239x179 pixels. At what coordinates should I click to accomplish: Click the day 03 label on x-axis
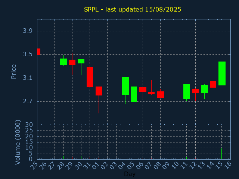tap(113, 166)
